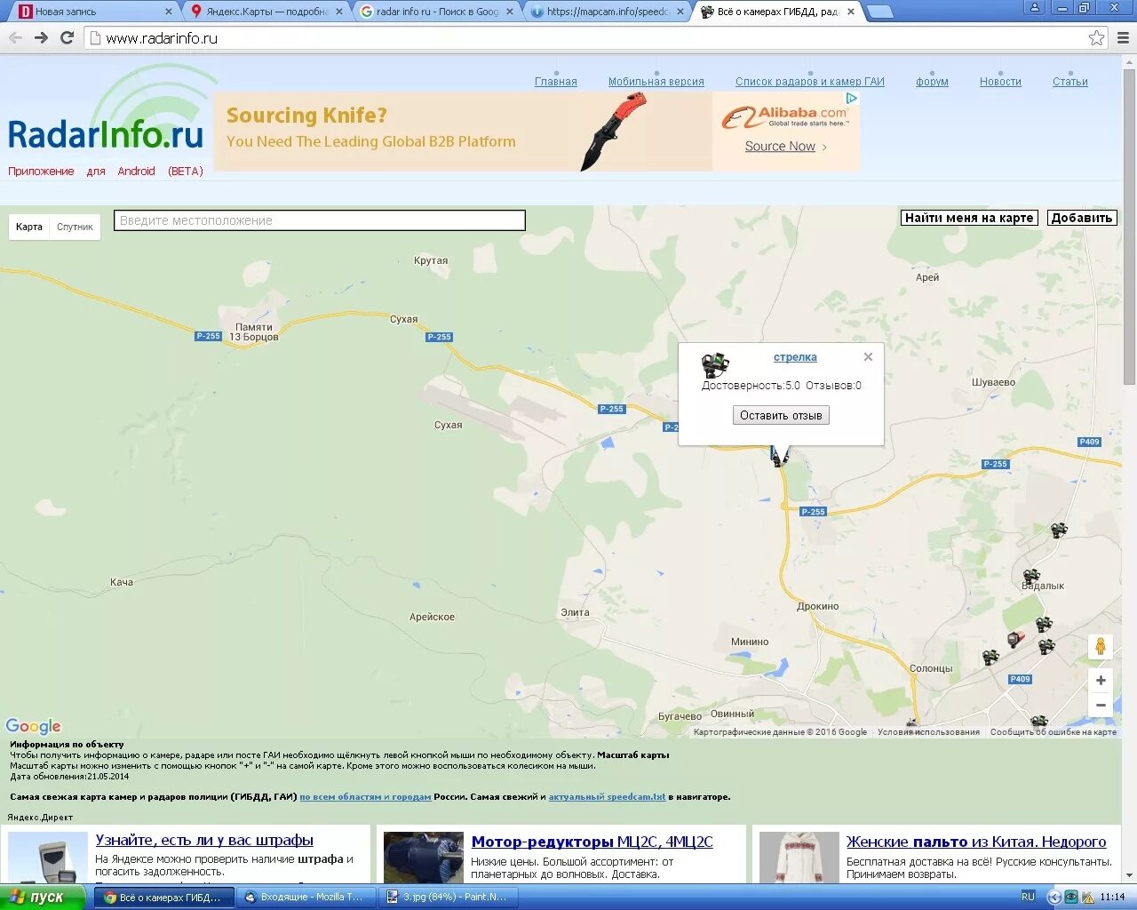Click 'Найти меня на карте' button

click(x=969, y=218)
